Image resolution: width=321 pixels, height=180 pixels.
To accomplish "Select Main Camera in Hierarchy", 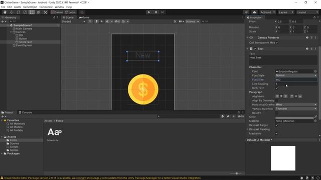I will (24, 29).
